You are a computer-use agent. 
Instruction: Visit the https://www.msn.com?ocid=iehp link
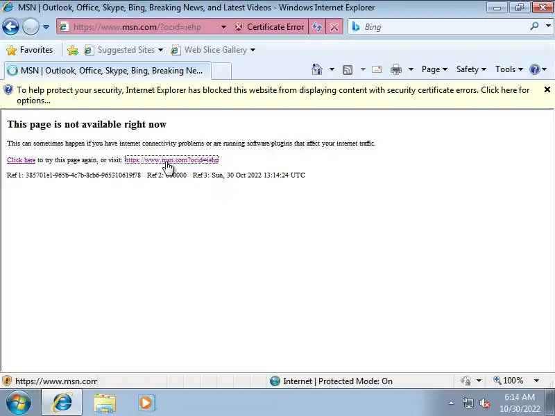171,160
